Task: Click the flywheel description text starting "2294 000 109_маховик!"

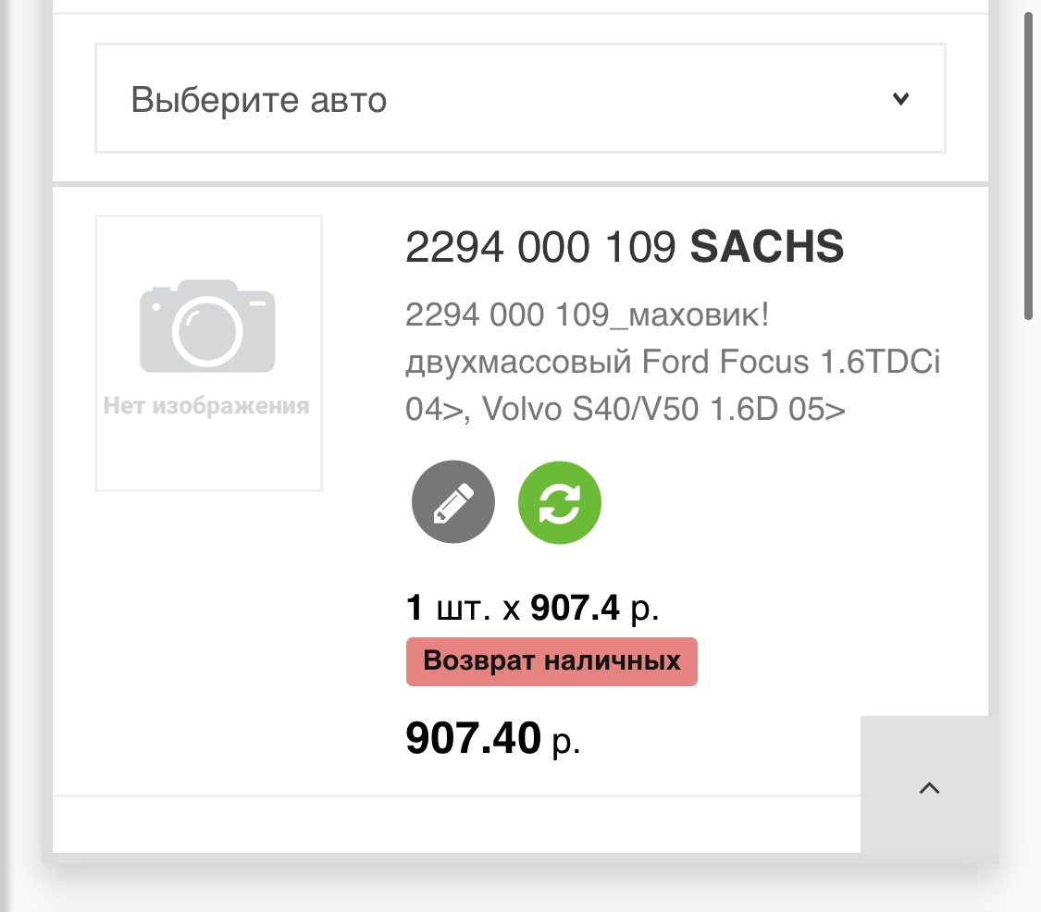Action: click(587, 315)
